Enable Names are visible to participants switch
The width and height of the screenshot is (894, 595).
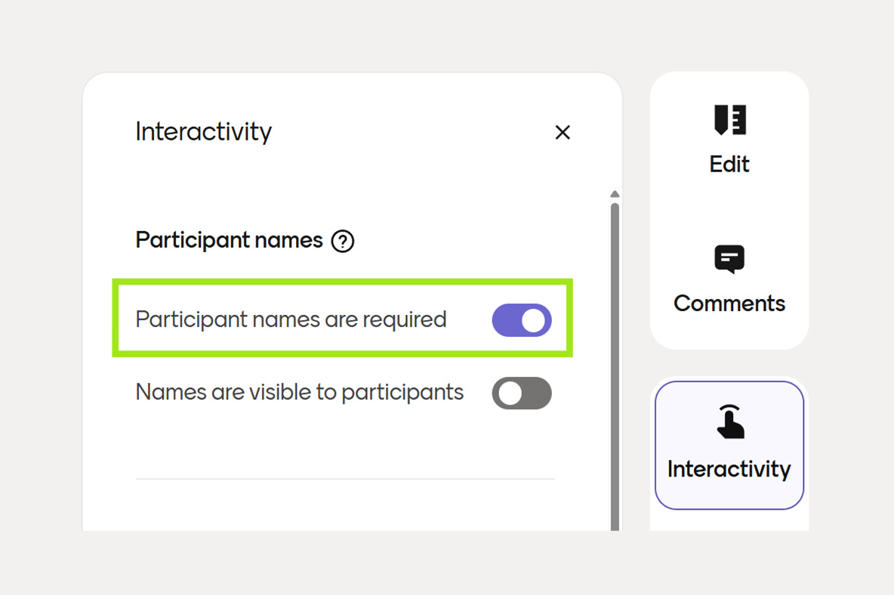(x=522, y=393)
